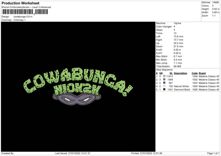Select the light purple thread swatch

point(164,79)
